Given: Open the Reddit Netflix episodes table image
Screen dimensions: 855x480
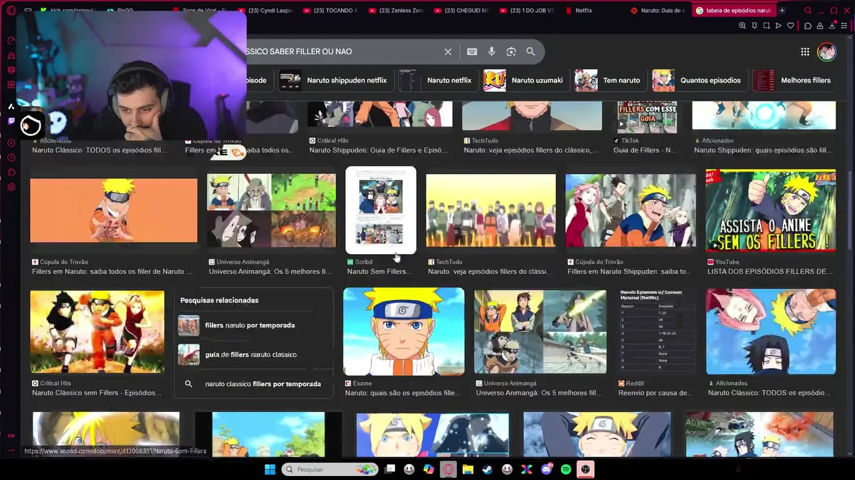Looking at the screenshot, I should click(x=658, y=331).
